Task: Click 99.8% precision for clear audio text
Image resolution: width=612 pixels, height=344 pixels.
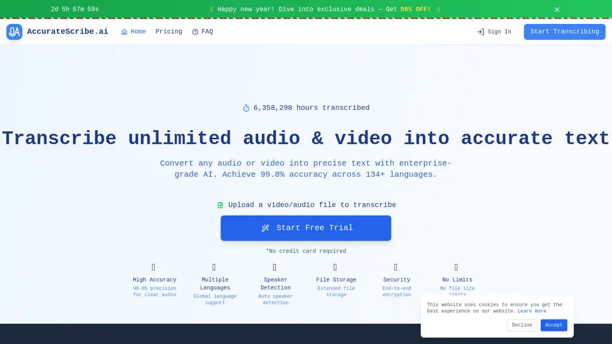Action: pos(155,291)
